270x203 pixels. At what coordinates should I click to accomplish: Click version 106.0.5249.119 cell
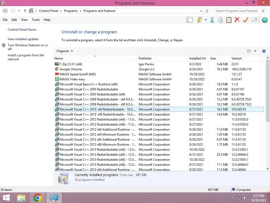(x=241, y=69)
